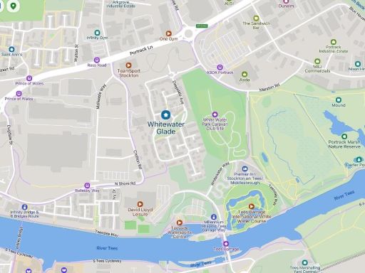
Task: Click the Teesside Watersports Centre pin
Action: coord(180,223)
